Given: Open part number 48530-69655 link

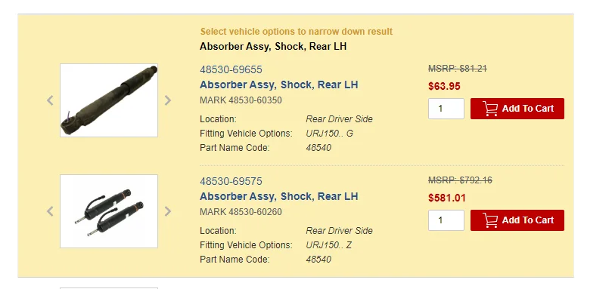Looking at the screenshot, I should pyautogui.click(x=231, y=69).
